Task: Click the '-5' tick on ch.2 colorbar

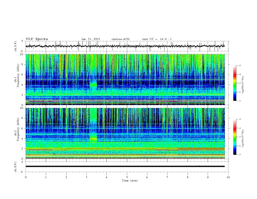Action: [x=239, y=137]
